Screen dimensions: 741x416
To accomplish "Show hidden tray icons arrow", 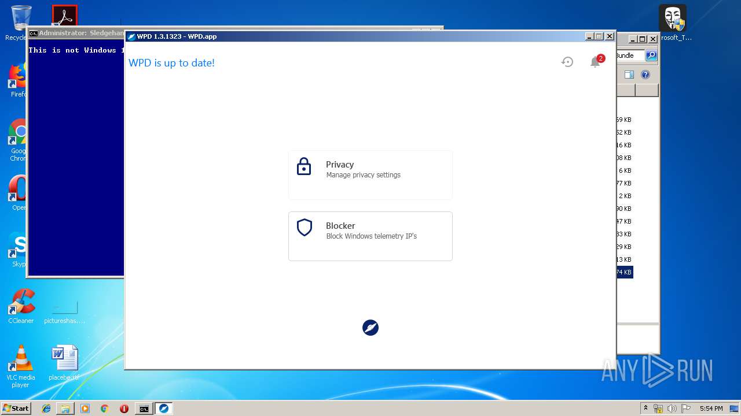I will tap(646, 408).
